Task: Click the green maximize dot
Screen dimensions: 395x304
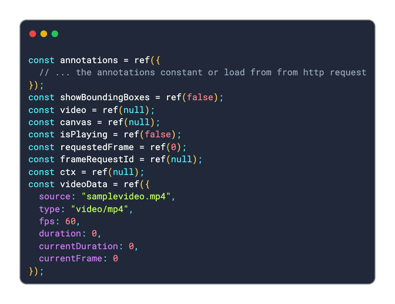Action: point(55,34)
